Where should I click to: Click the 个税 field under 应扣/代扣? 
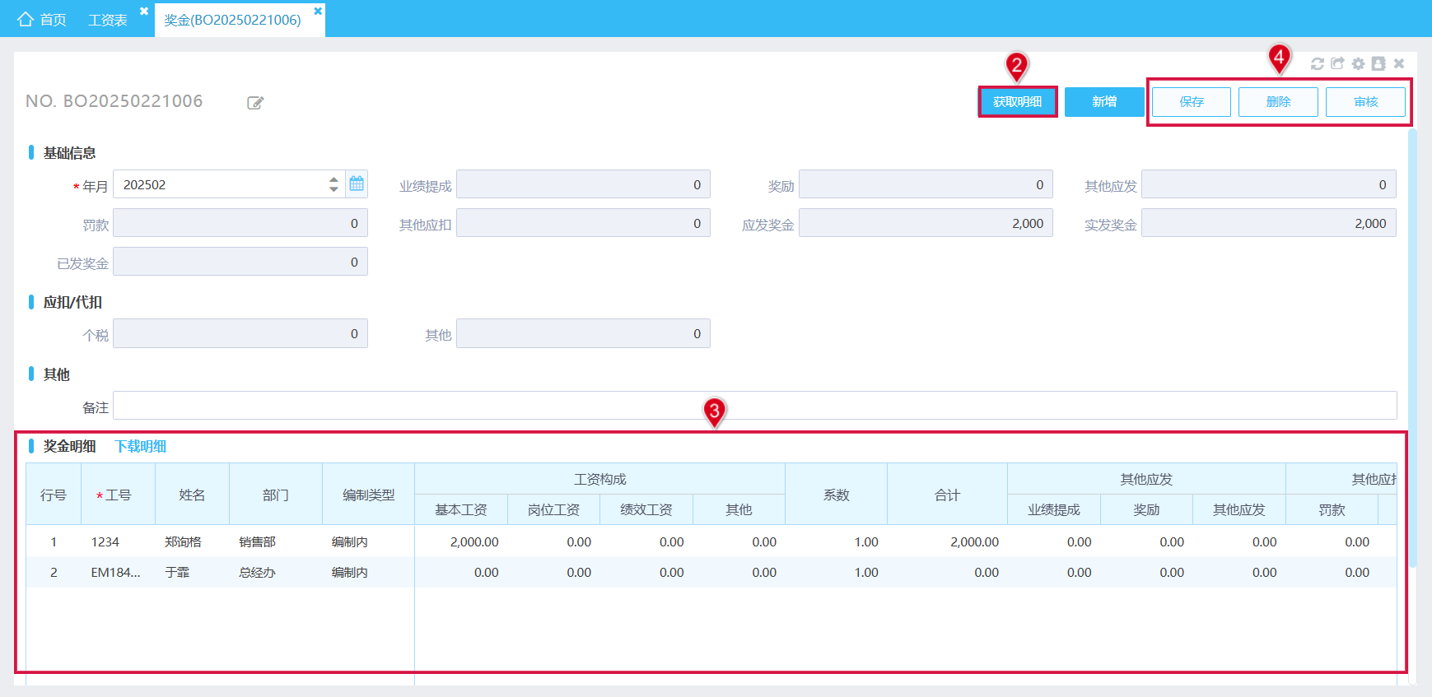[240, 333]
